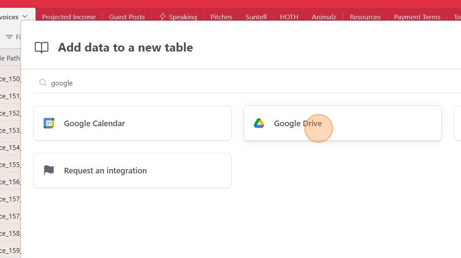Click the File Path column header
This screenshot has height=258, width=461.
click(x=10, y=58)
